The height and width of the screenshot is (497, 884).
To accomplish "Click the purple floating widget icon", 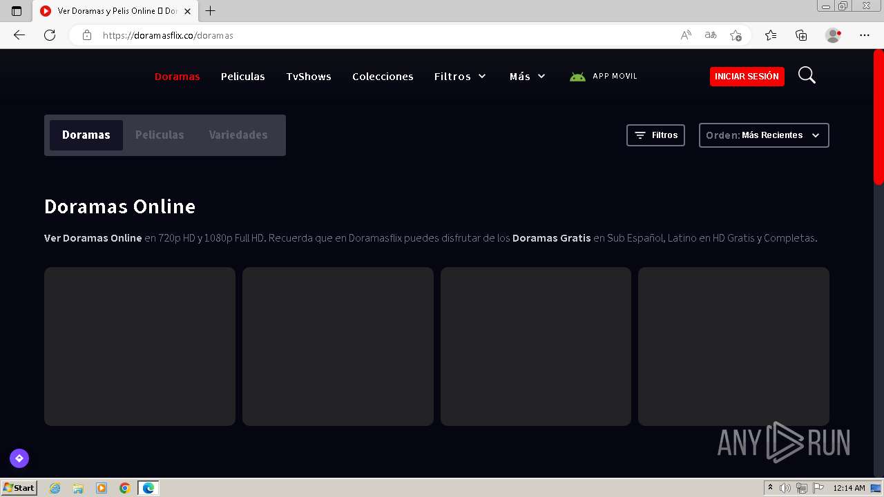I will [19, 458].
